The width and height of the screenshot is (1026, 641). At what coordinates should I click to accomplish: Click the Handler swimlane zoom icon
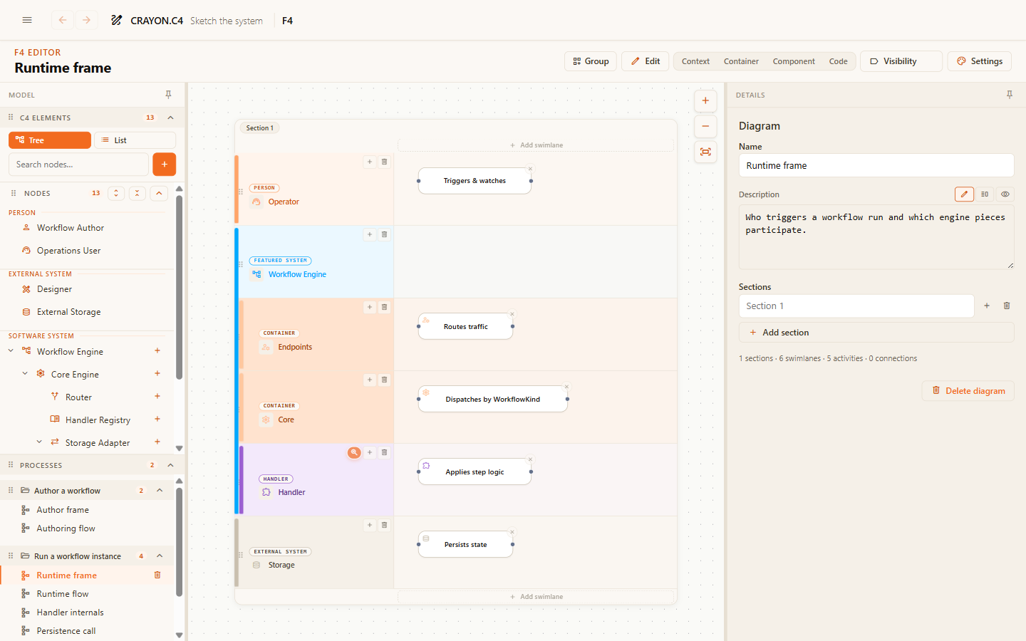(354, 452)
